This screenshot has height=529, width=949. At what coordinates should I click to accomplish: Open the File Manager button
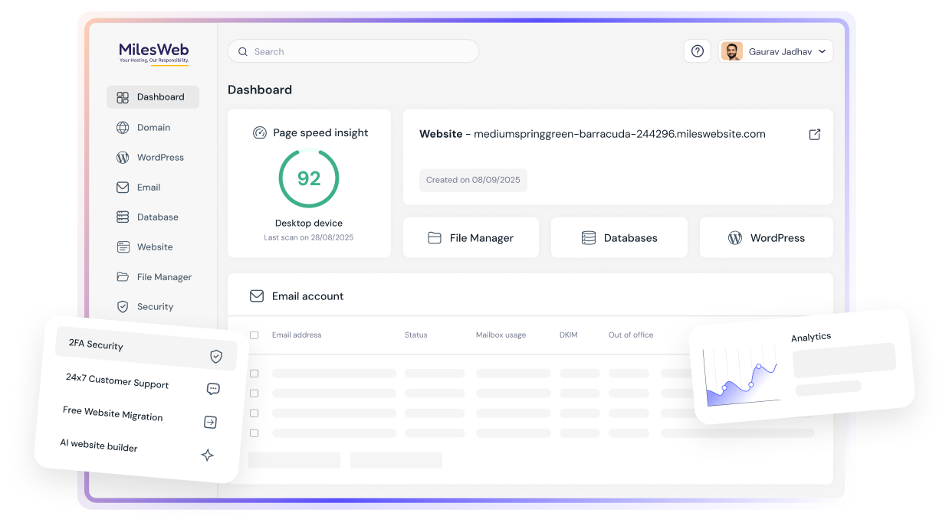pyautogui.click(x=471, y=237)
